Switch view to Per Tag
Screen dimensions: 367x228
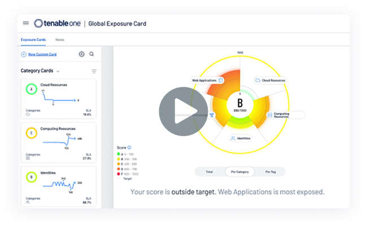pos(271,170)
